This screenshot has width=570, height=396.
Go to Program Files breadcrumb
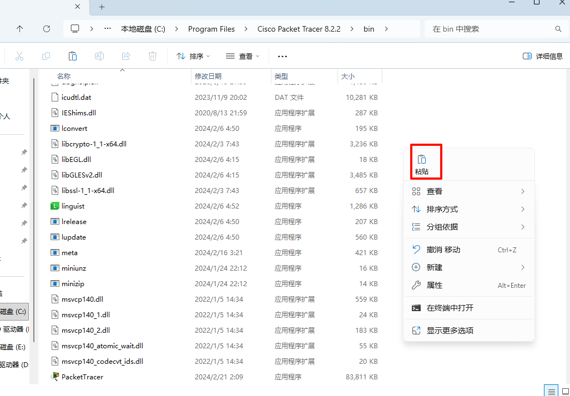[211, 29]
